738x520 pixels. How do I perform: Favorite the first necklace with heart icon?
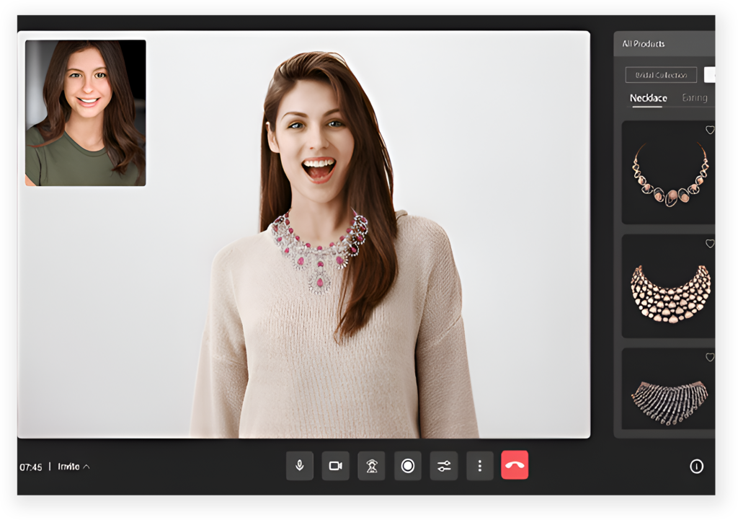click(x=709, y=131)
